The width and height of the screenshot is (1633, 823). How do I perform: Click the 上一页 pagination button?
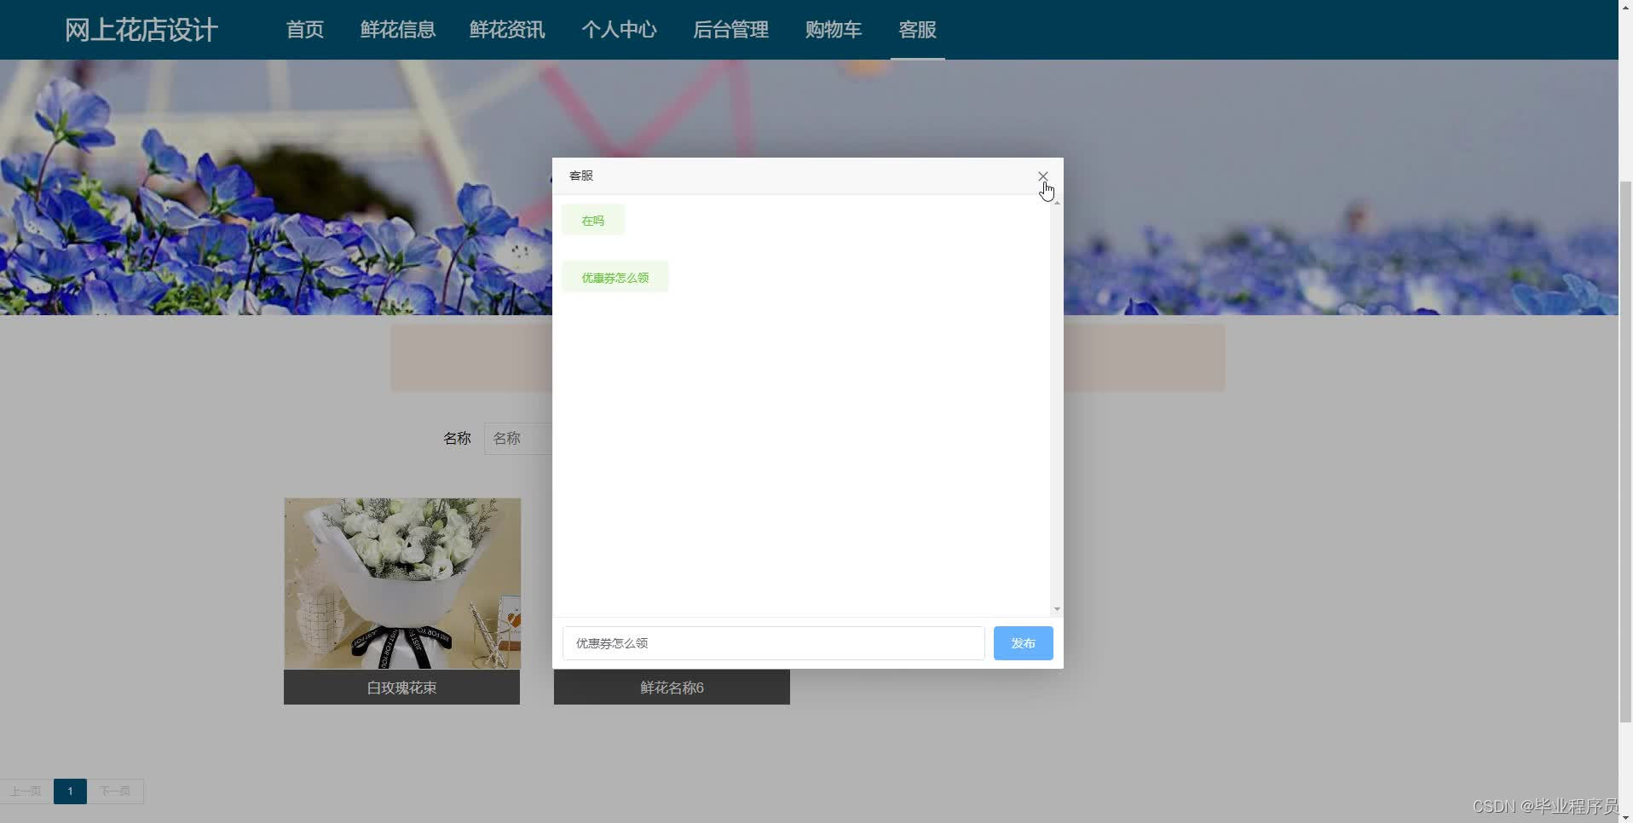[x=26, y=791]
